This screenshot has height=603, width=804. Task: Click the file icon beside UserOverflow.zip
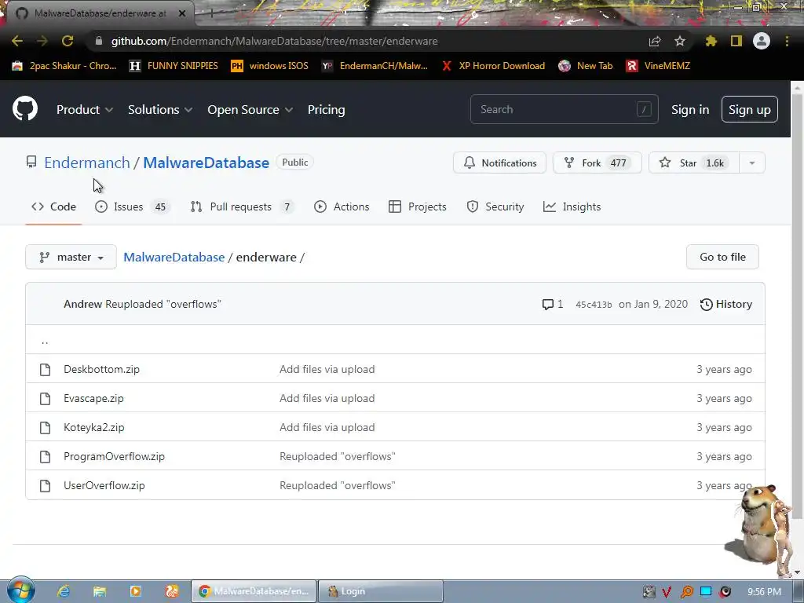pyautogui.click(x=45, y=485)
